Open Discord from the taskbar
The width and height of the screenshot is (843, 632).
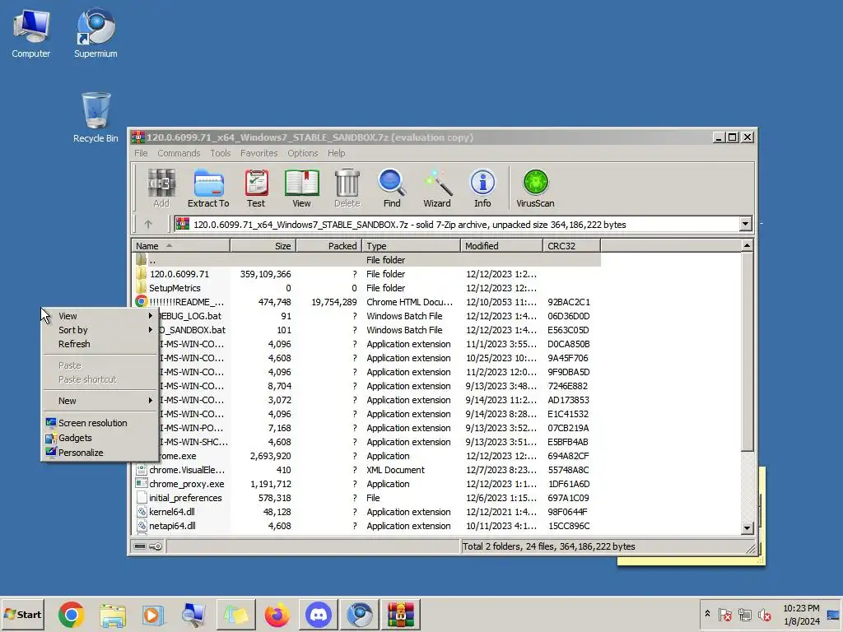pyautogui.click(x=319, y=615)
